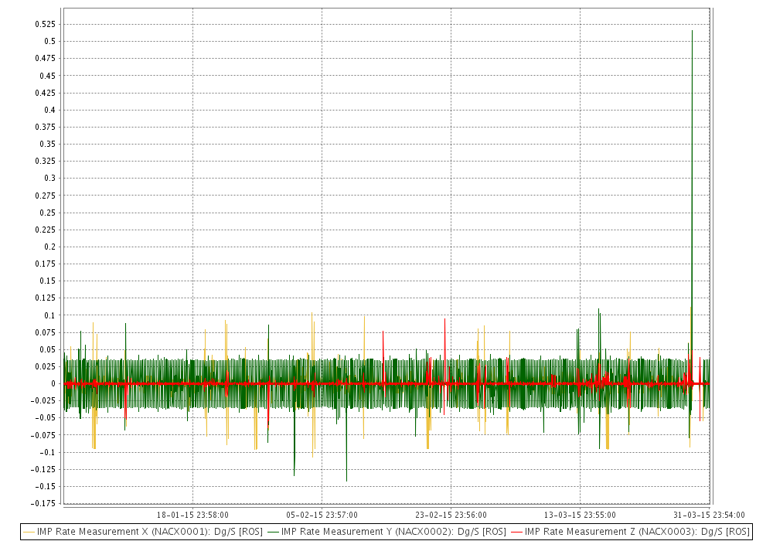Viewport: 773px width, 541px height.
Task: Click the IMP Rate Measurement Y legend entry
Action: pyautogui.click(x=387, y=532)
